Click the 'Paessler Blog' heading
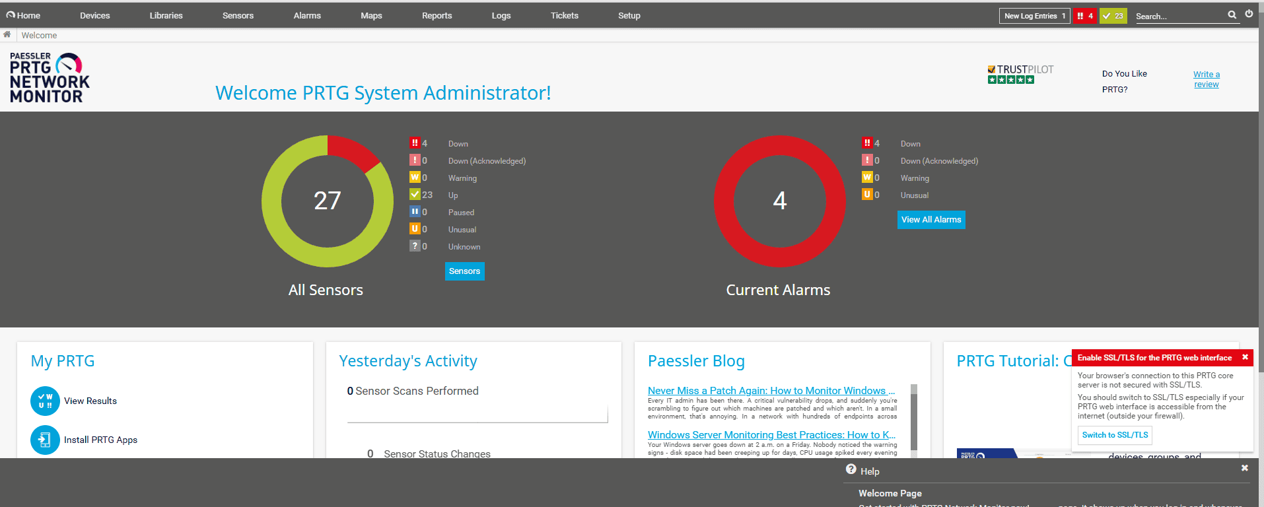The image size is (1264, 507). click(x=696, y=361)
